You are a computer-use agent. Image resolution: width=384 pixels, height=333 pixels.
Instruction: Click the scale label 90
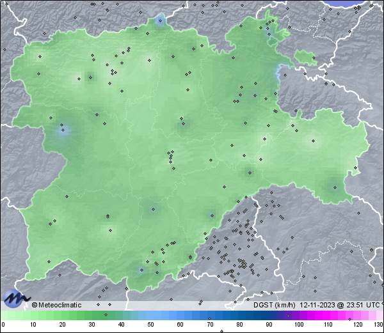click(269, 325)
